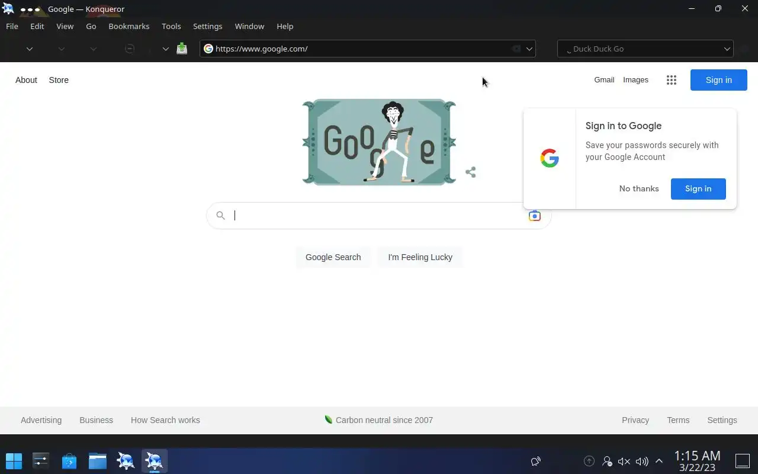
Task: Launch the Discover store taskbar icon
Action: 69,461
